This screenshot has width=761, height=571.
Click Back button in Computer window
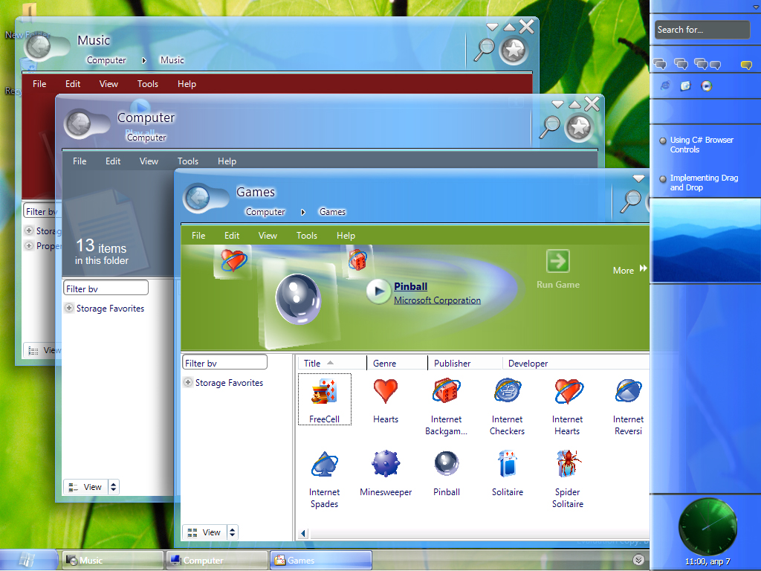click(x=79, y=123)
